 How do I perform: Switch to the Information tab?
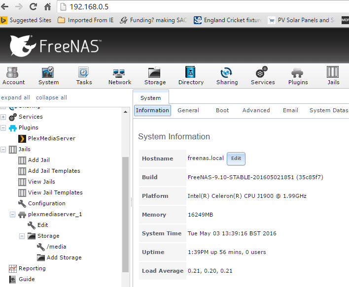pos(152,110)
